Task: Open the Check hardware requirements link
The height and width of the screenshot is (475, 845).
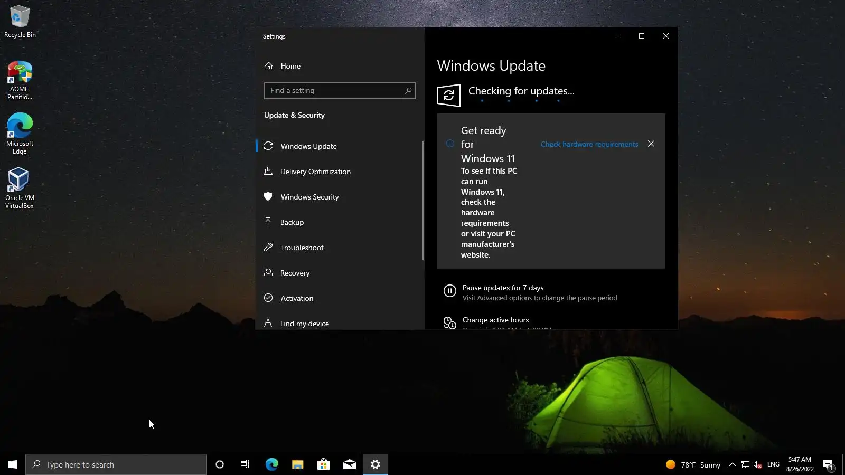Action: click(589, 144)
